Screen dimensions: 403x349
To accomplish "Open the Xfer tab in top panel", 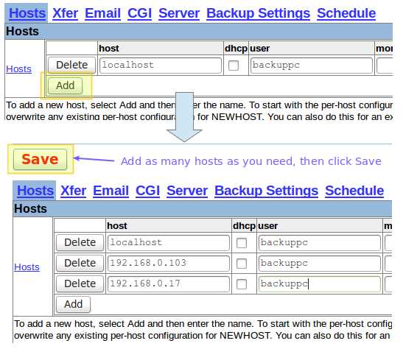I will pyautogui.click(x=66, y=13).
